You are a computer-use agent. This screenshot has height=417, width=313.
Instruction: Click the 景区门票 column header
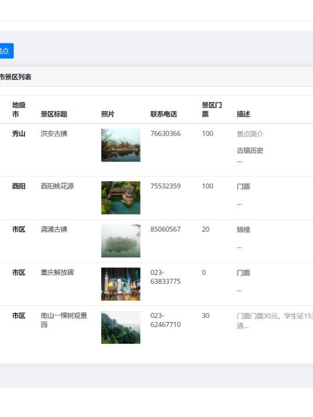212,109
